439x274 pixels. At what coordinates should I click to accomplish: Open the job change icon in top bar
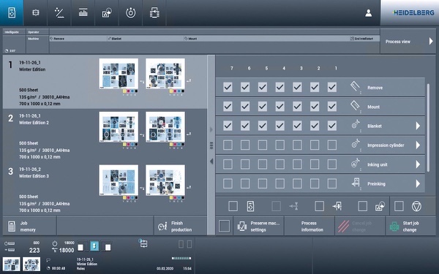(12, 12)
